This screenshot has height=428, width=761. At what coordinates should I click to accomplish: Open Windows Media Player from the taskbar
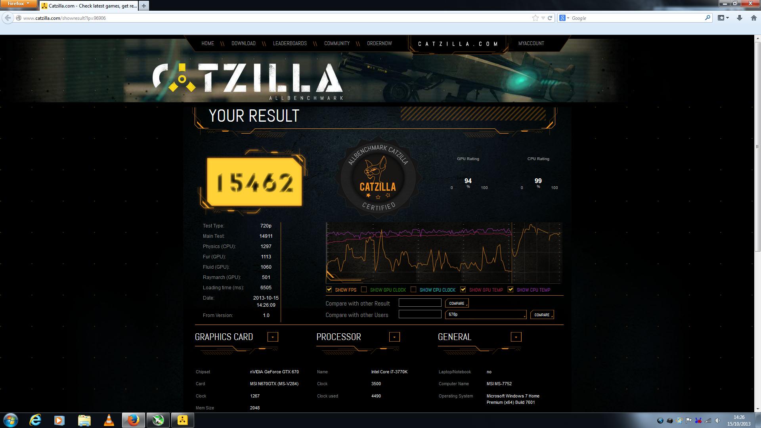[59, 420]
